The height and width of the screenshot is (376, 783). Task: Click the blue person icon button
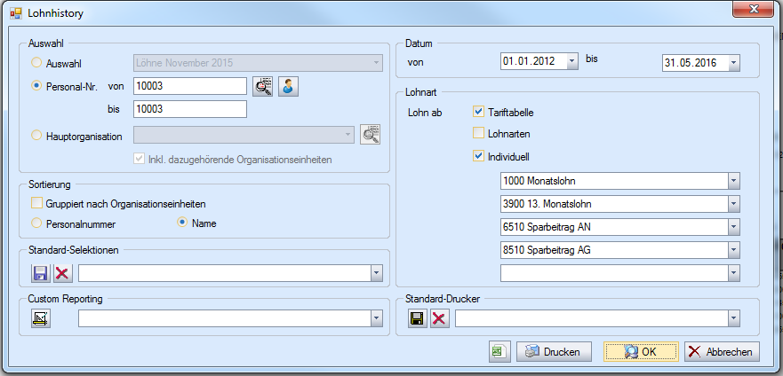(x=288, y=86)
